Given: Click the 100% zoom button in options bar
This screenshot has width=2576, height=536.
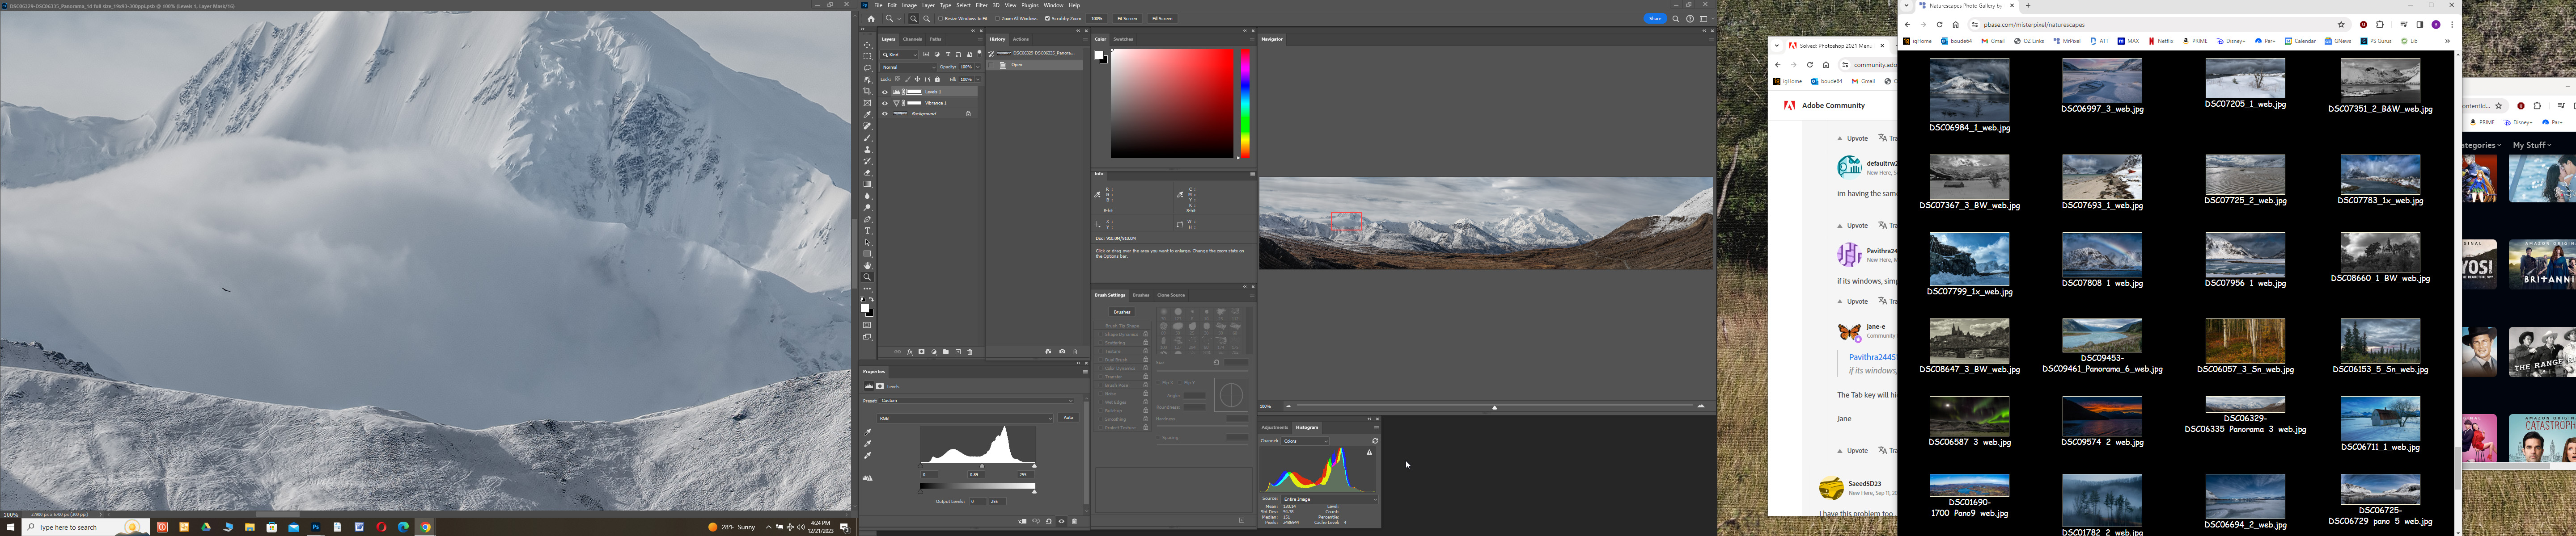Looking at the screenshot, I should (1097, 19).
